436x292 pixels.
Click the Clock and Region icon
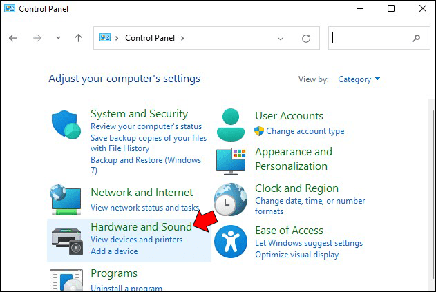230,199
